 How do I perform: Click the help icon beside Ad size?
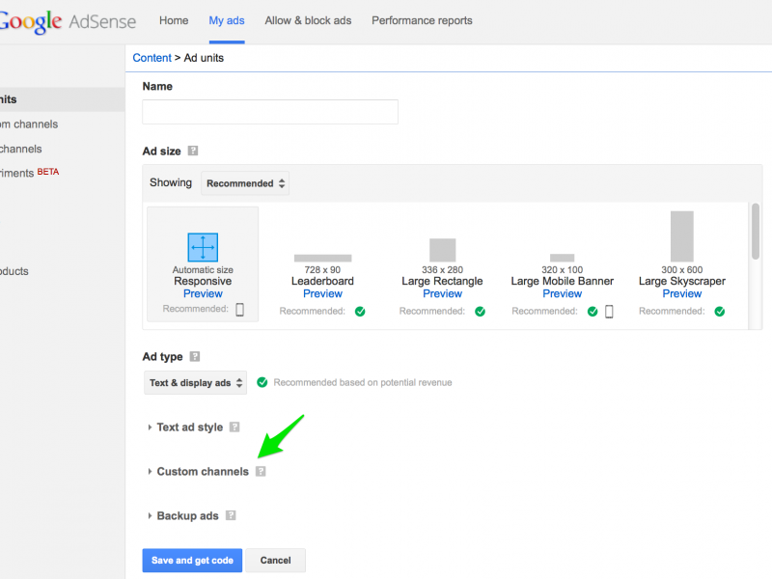point(193,152)
